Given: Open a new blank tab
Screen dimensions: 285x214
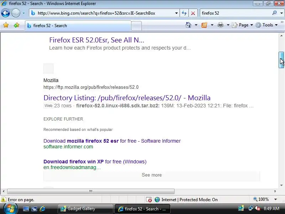Looking at the screenshot, I should pos(136,26).
